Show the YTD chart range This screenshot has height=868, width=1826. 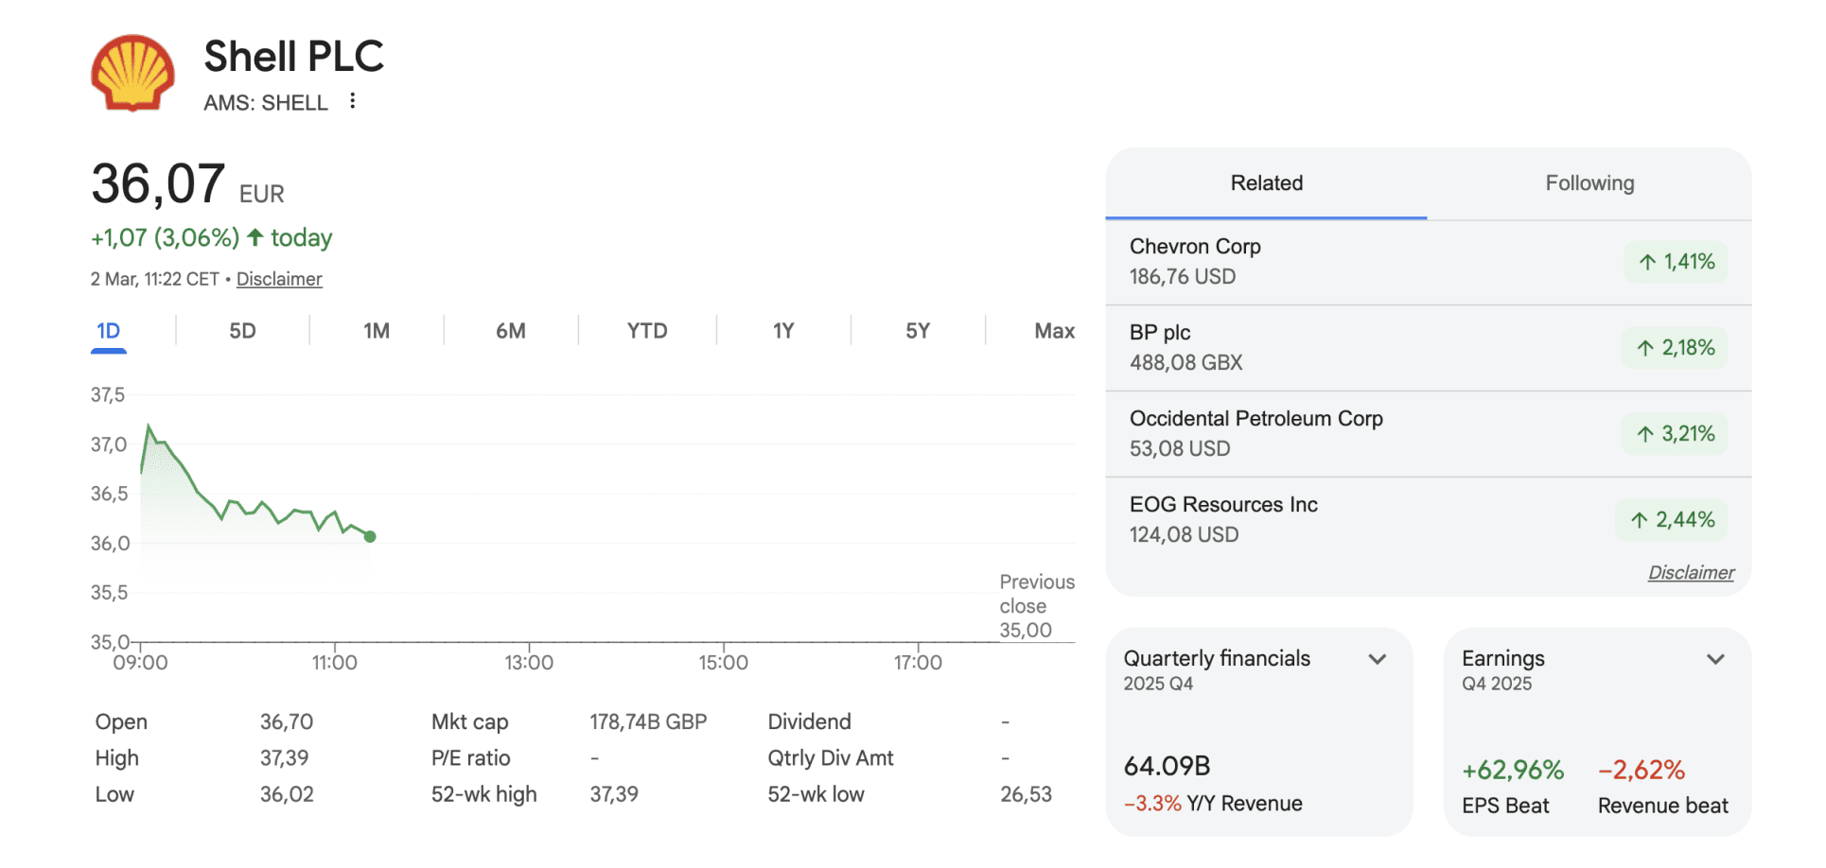point(647,331)
